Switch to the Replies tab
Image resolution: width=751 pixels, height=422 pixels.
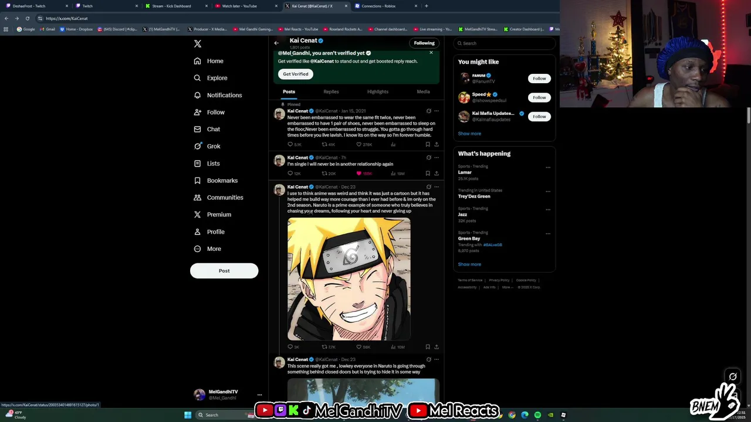(331, 91)
